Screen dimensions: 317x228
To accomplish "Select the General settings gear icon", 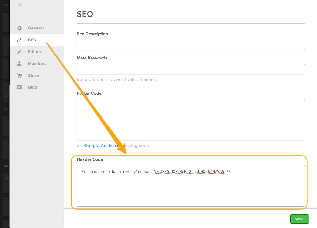I will coord(19,28).
